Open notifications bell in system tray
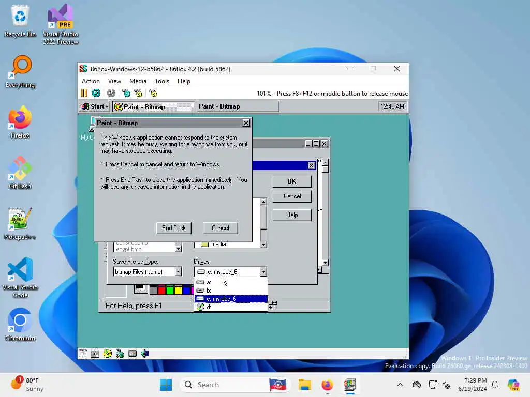This screenshot has width=530, height=397. pos(495,385)
